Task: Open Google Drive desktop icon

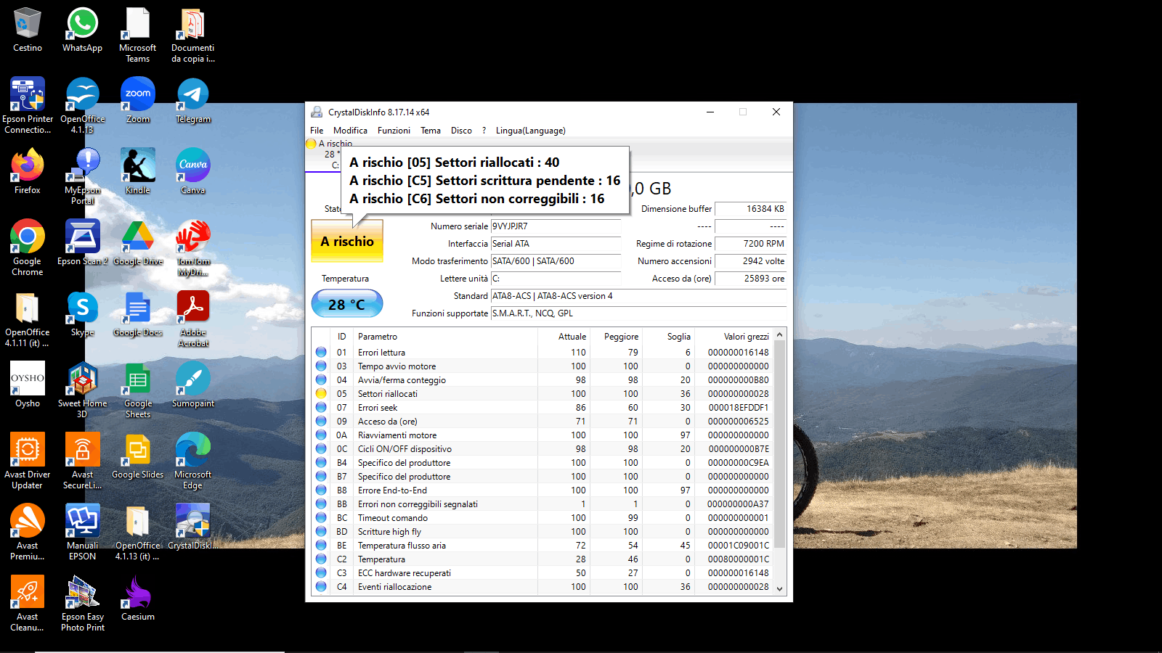Action: (x=137, y=242)
